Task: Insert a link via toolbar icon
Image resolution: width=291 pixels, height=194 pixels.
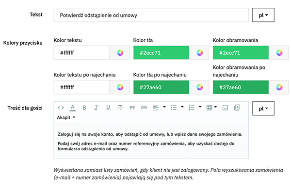Action: click(144, 107)
